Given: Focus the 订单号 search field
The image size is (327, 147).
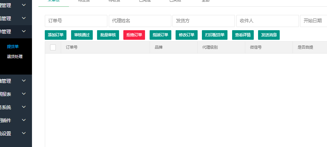Looking at the screenshot, I should click(x=76, y=21).
